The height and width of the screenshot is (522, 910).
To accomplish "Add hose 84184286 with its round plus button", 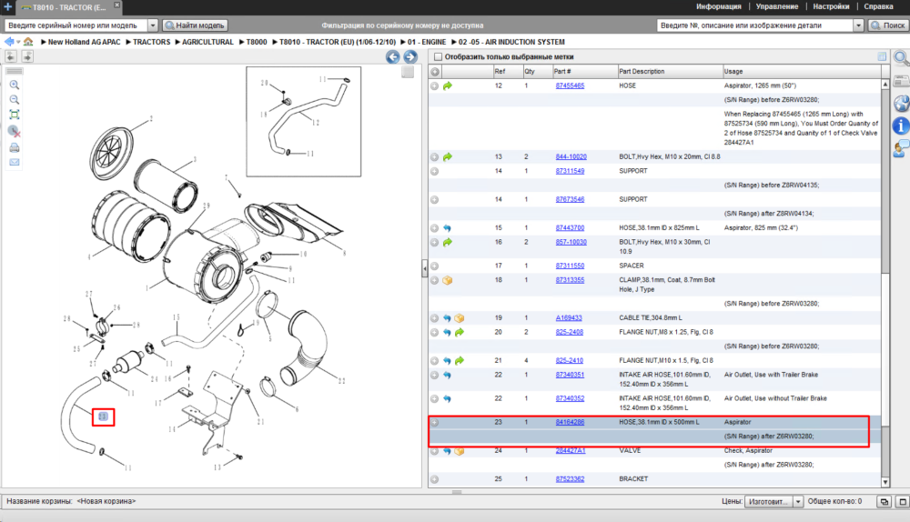I will (434, 423).
